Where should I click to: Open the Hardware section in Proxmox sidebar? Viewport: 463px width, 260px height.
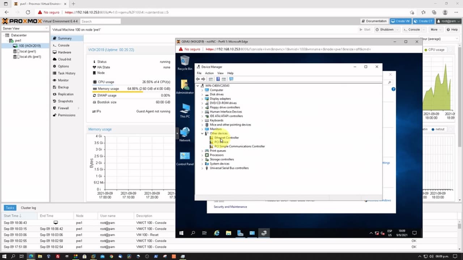point(64,52)
